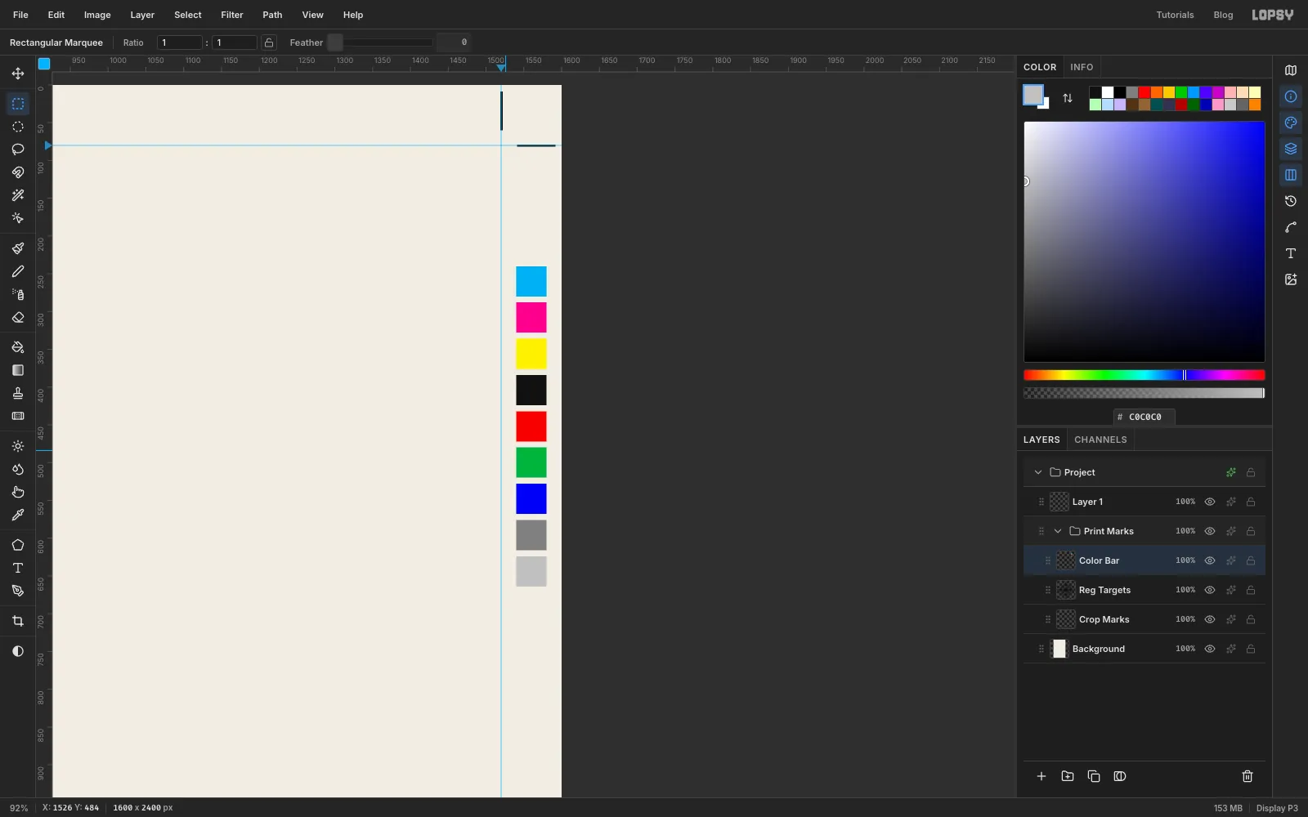Hide the Background layer

pos(1210,649)
